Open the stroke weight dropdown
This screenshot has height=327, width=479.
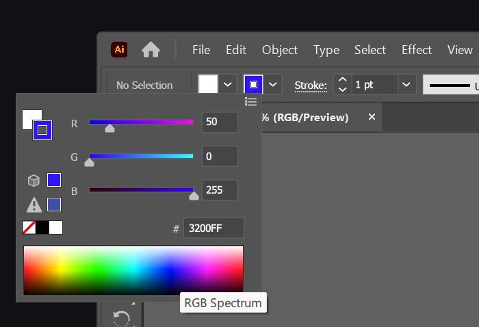pyautogui.click(x=406, y=84)
